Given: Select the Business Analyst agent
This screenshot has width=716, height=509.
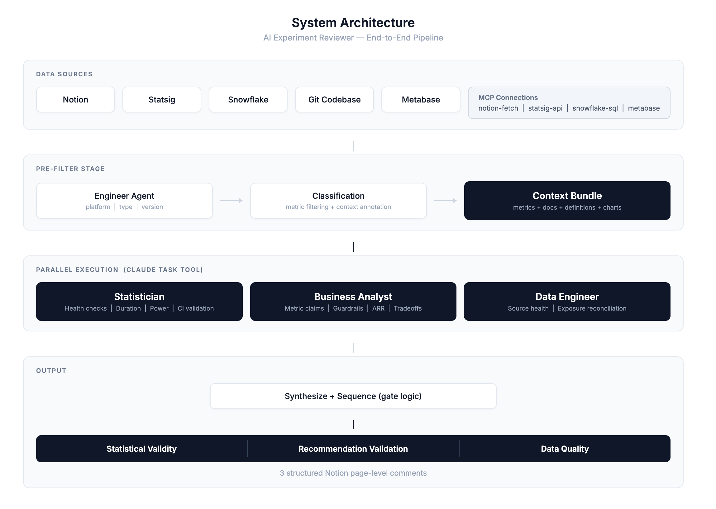Looking at the screenshot, I should tap(353, 301).
